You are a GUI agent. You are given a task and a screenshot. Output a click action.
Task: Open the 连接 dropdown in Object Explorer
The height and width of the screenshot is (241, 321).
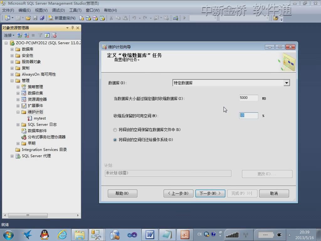[x=9, y=35]
